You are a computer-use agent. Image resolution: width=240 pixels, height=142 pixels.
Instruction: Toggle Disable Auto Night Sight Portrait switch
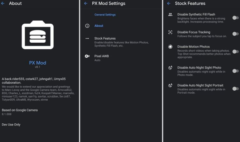(235, 89)
